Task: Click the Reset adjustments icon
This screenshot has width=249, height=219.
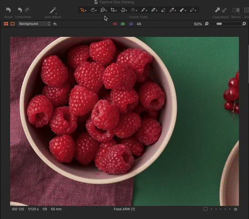Action: click(x=8, y=10)
